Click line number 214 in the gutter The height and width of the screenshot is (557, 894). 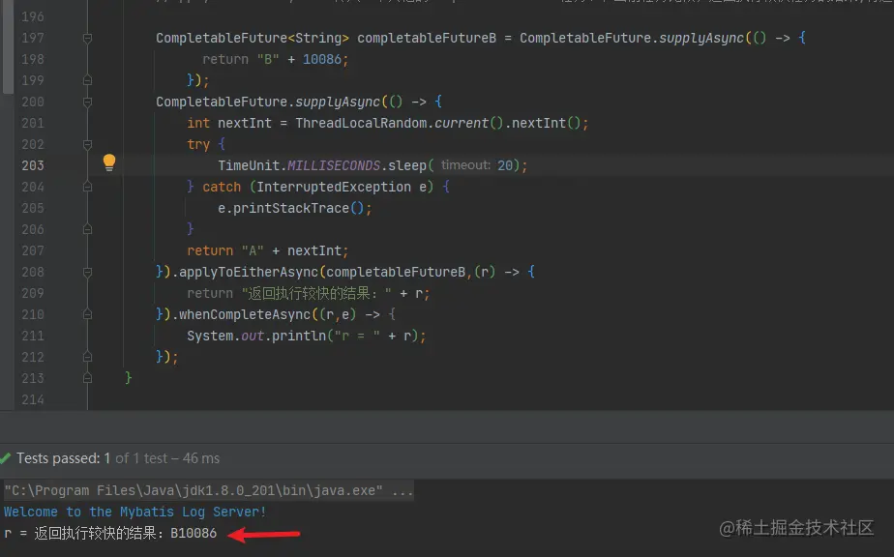point(33,399)
